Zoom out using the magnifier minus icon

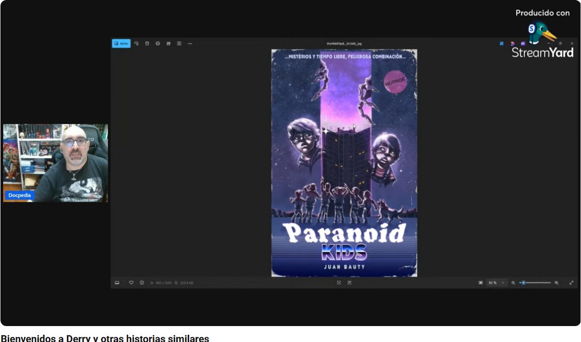pos(514,283)
